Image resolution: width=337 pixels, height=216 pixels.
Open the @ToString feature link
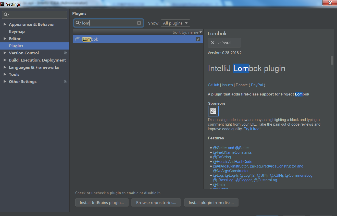(x=222, y=157)
